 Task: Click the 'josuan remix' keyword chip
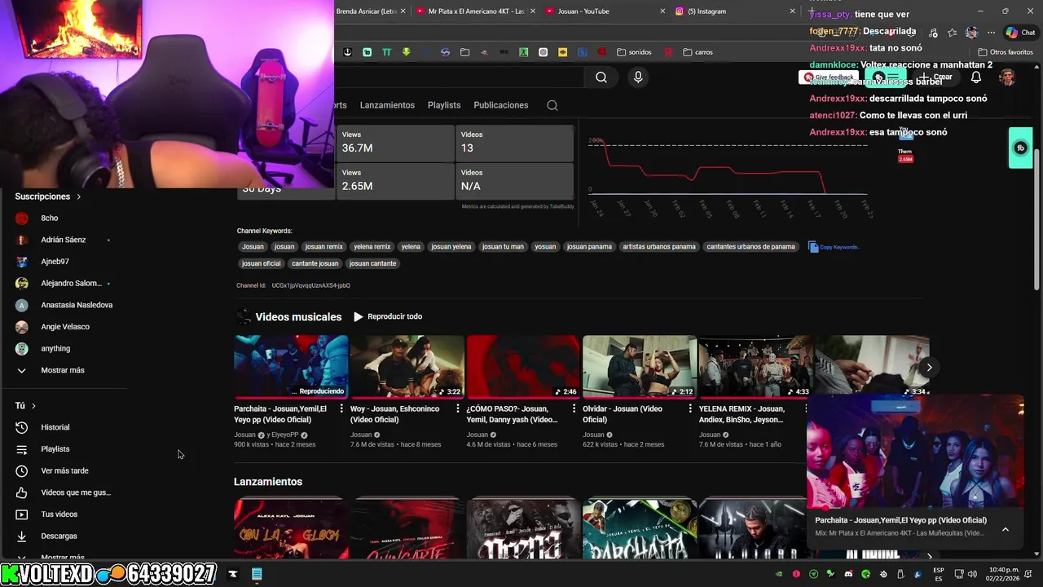coord(323,247)
